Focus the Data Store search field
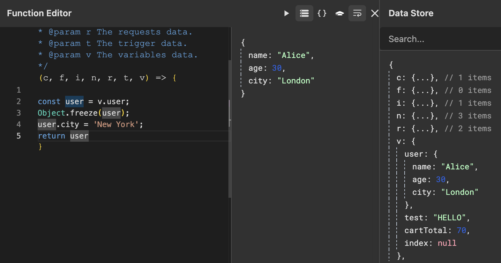 pos(440,39)
